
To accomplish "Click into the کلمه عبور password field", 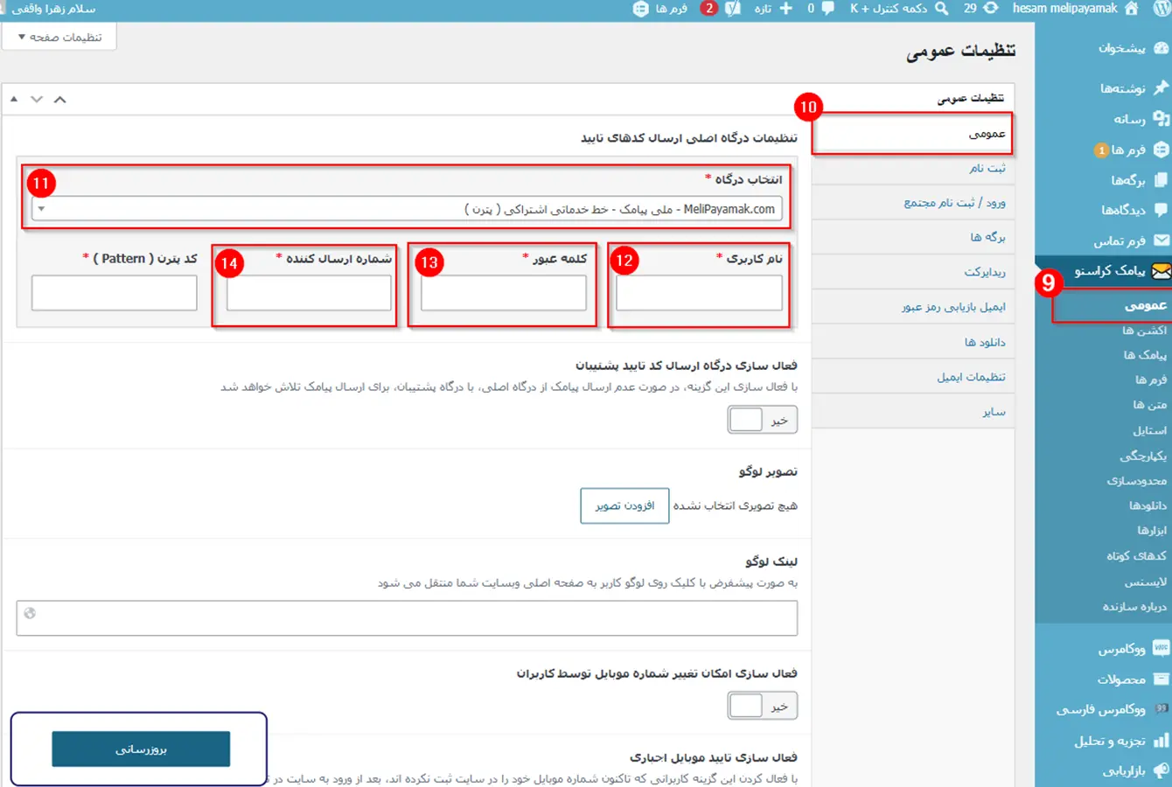I will click(504, 293).
